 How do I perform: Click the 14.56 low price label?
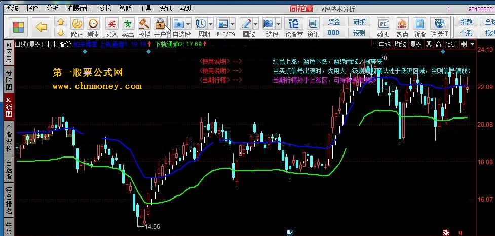[x=152, y=226]
